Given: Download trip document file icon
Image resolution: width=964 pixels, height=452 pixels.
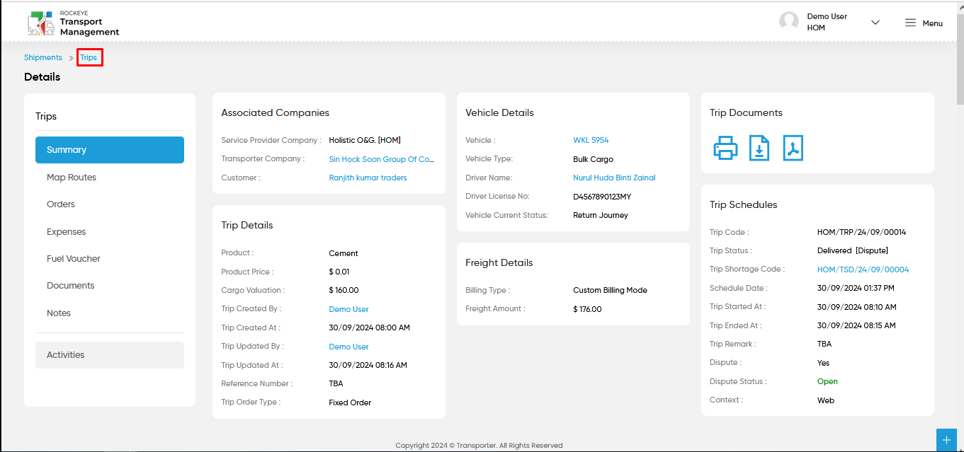Looking at the screenshot, I should pos(759,148).
